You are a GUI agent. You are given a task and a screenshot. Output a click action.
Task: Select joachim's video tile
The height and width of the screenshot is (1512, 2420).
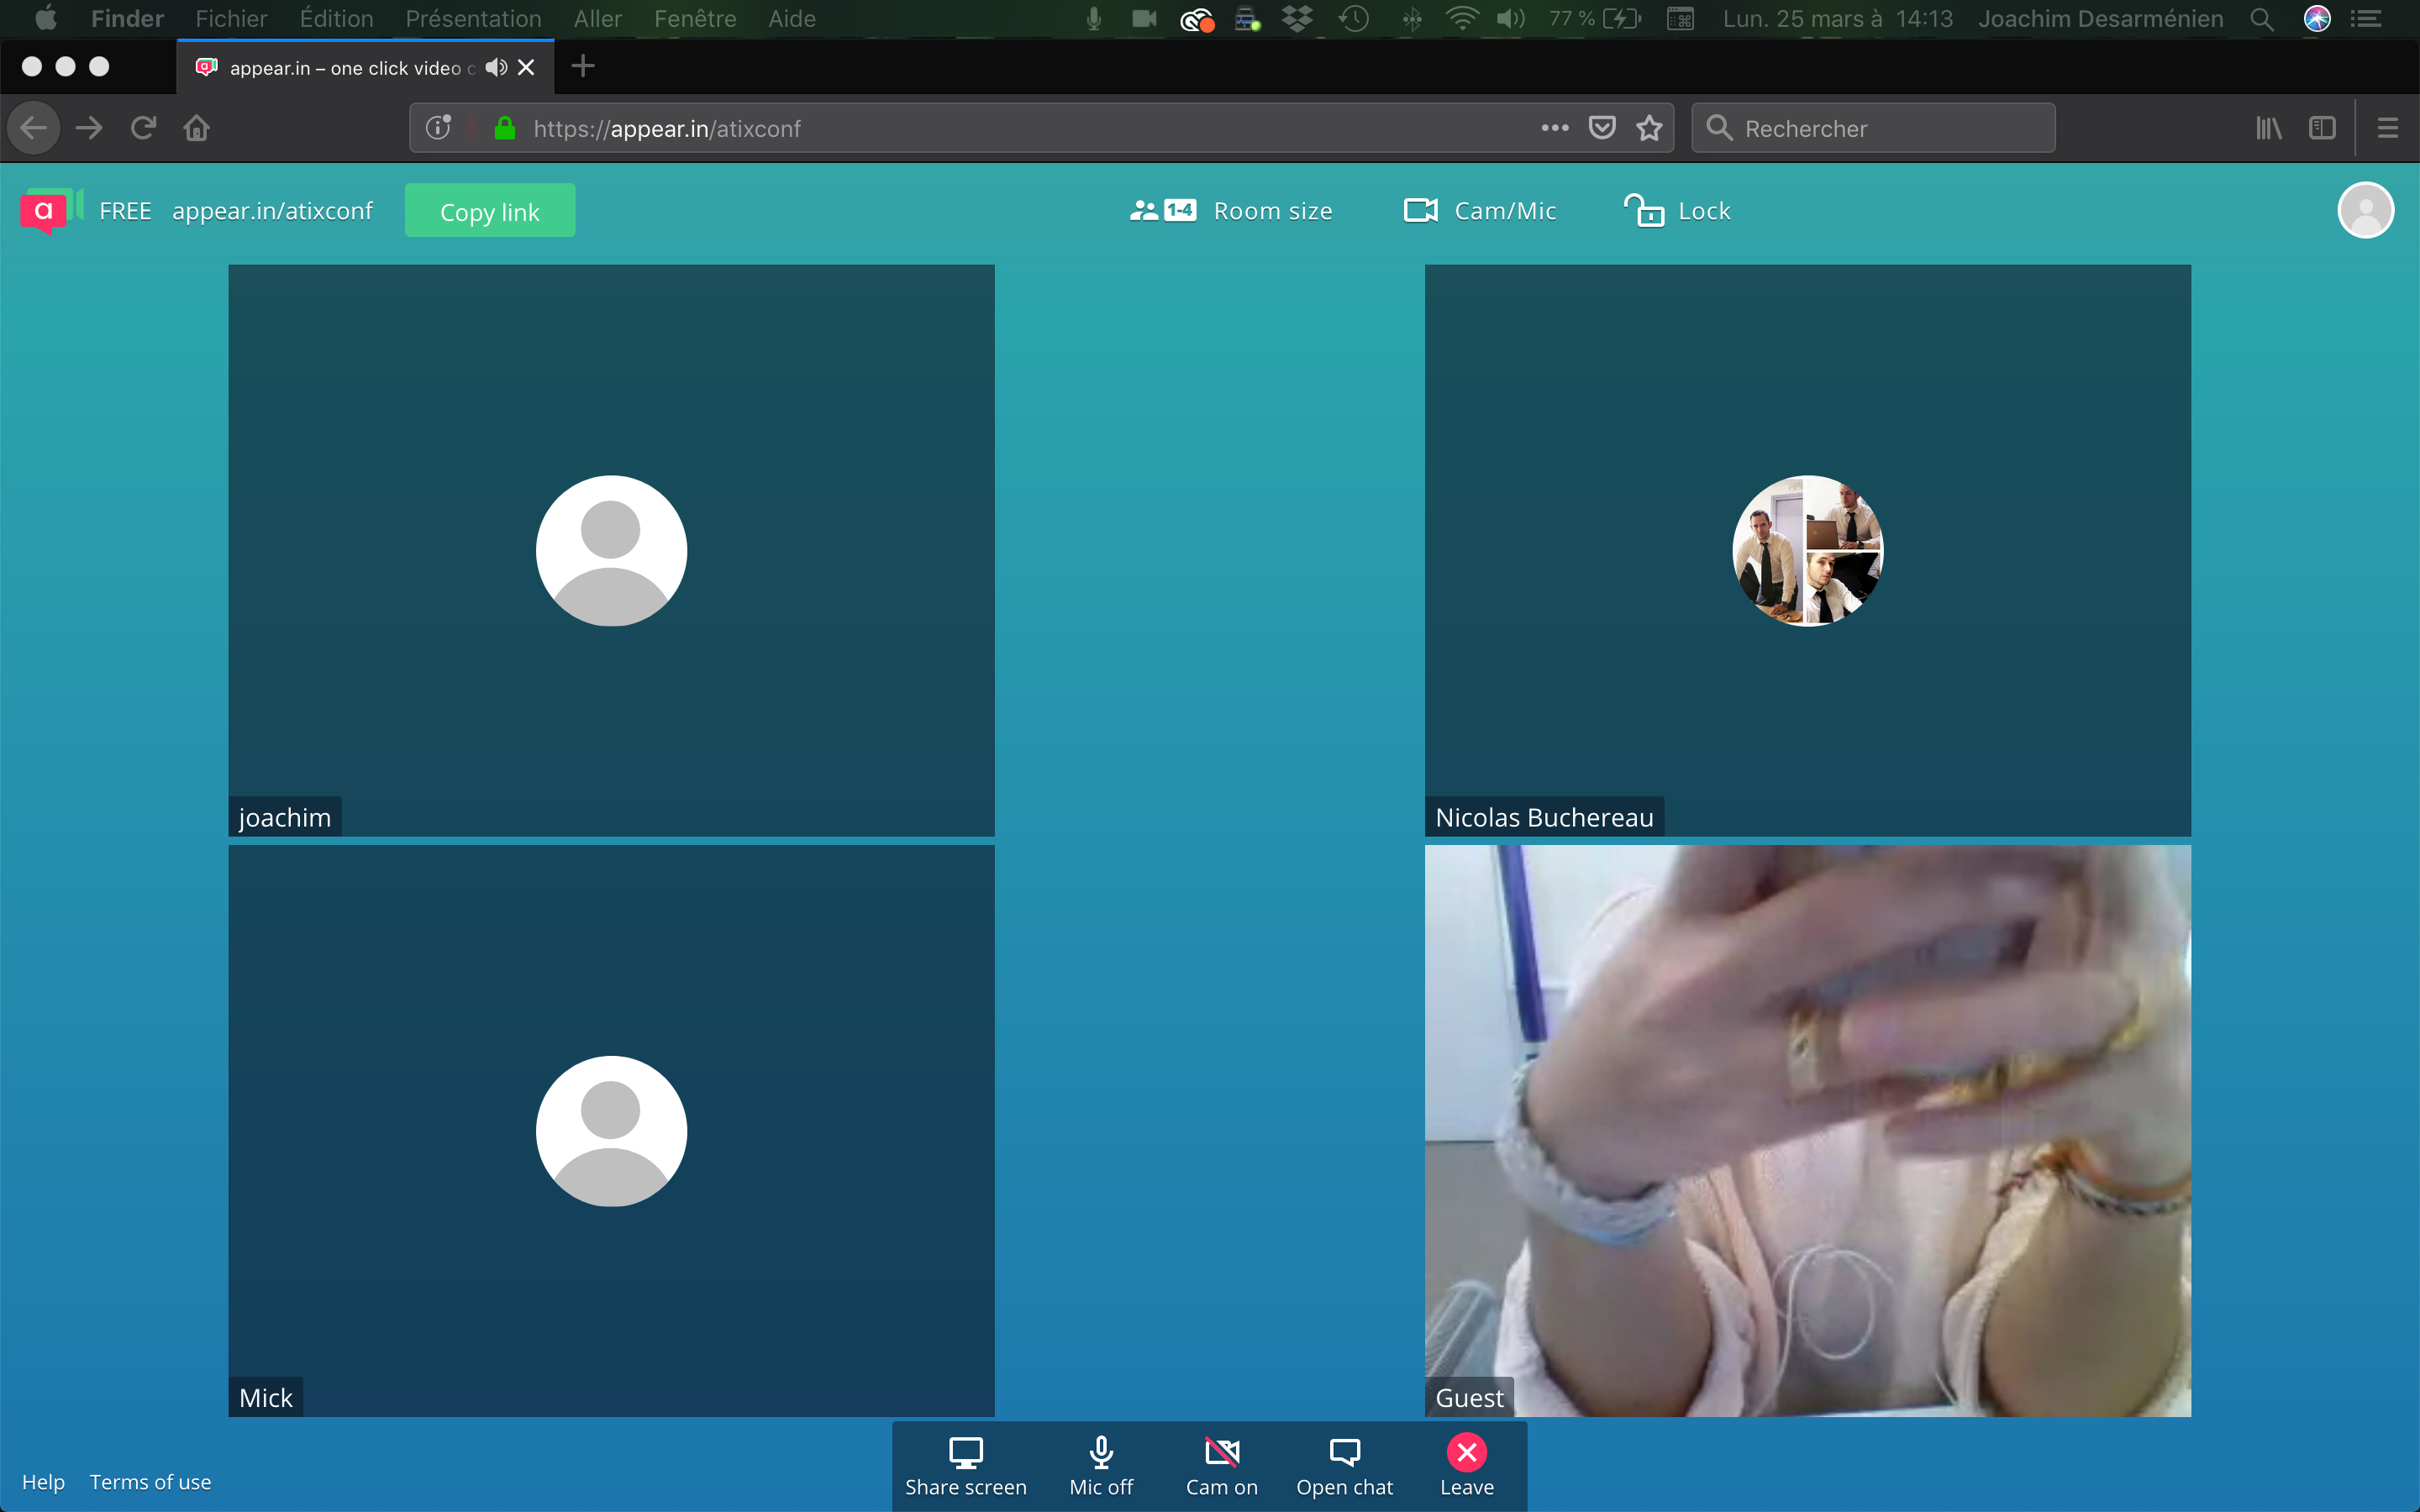pos(611,550)
